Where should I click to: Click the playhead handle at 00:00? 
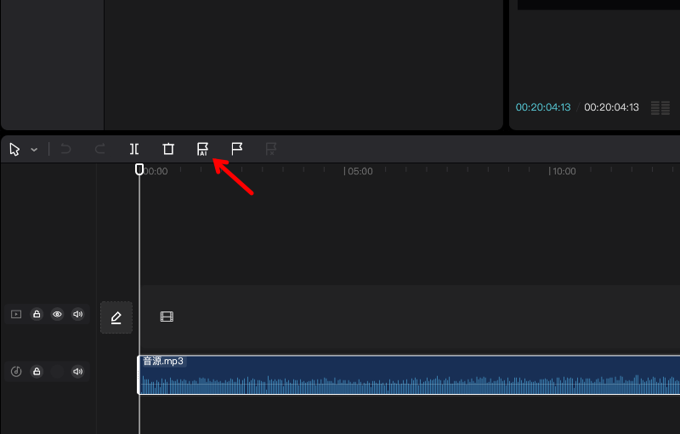click(x=139, y=169)
